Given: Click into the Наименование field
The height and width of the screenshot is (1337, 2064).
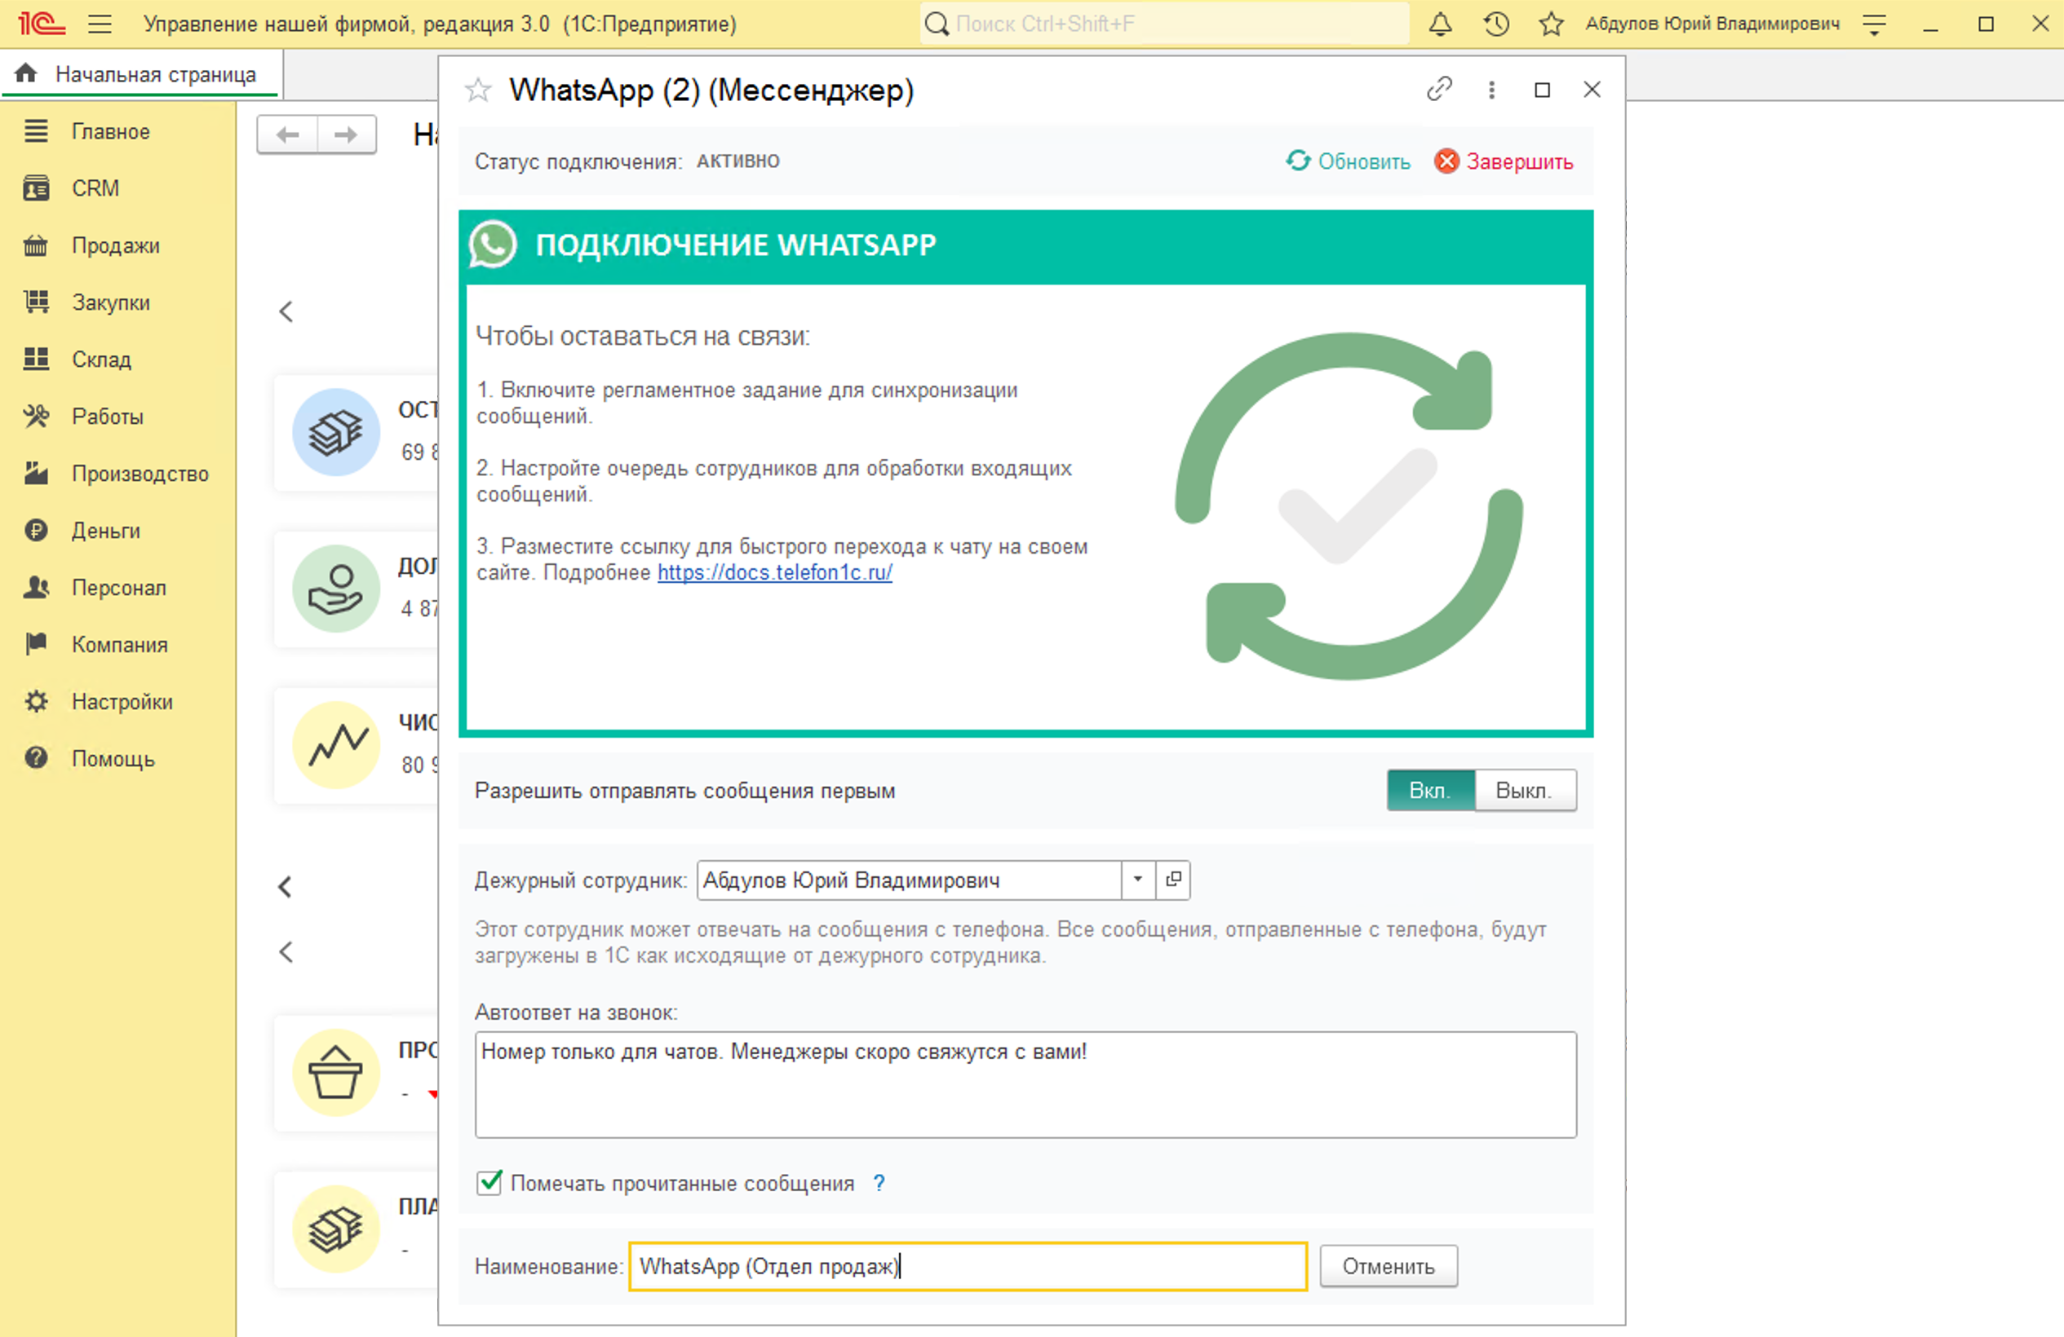Looking at the screenshot, I should [968, 1266].
